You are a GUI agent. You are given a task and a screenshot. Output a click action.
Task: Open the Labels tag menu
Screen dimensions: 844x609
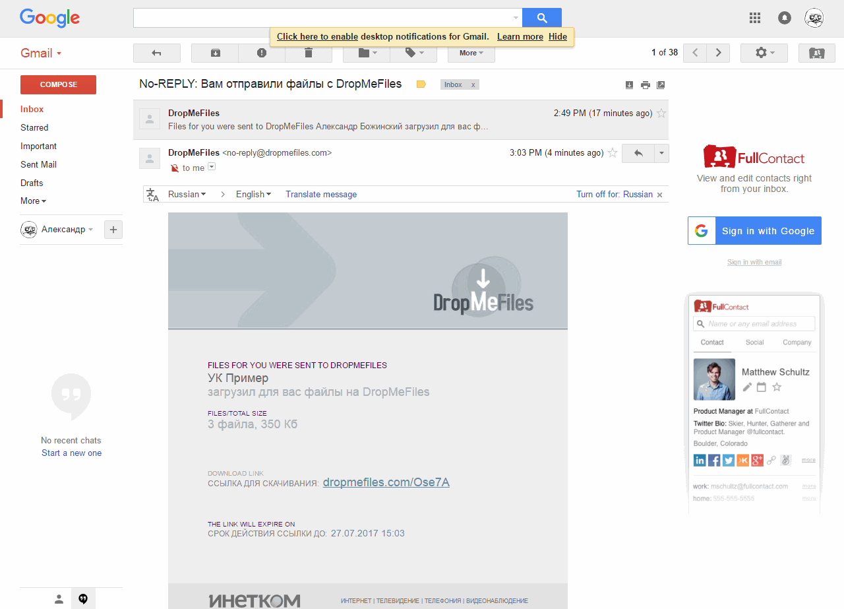413,53
